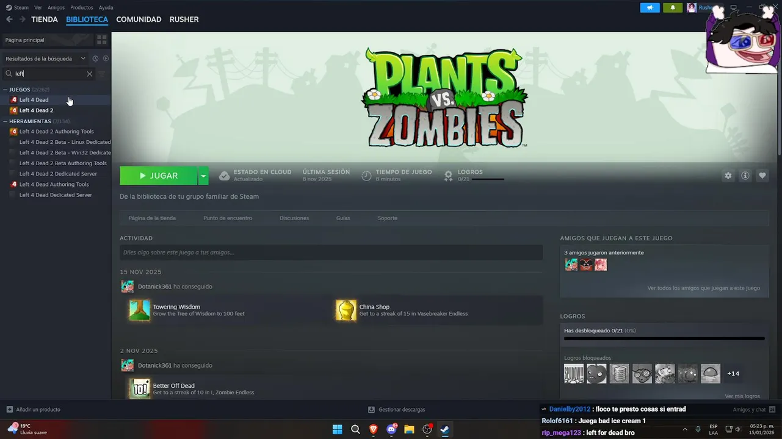782x439 pixels.
Task: Open Steam from the Windows taskbar
Action: point(445,429)
